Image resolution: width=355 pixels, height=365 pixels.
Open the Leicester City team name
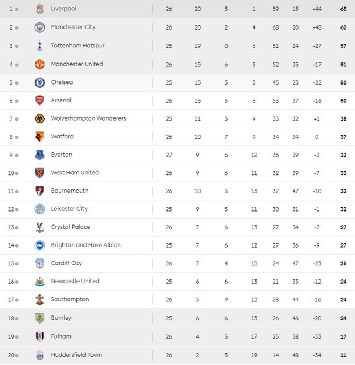click(69, 209)
